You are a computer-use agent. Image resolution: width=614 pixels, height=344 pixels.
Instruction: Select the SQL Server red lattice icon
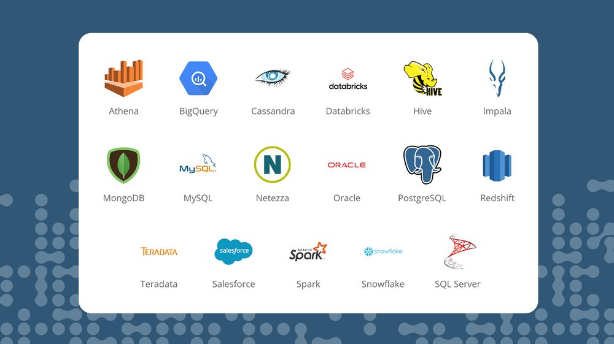459,251
